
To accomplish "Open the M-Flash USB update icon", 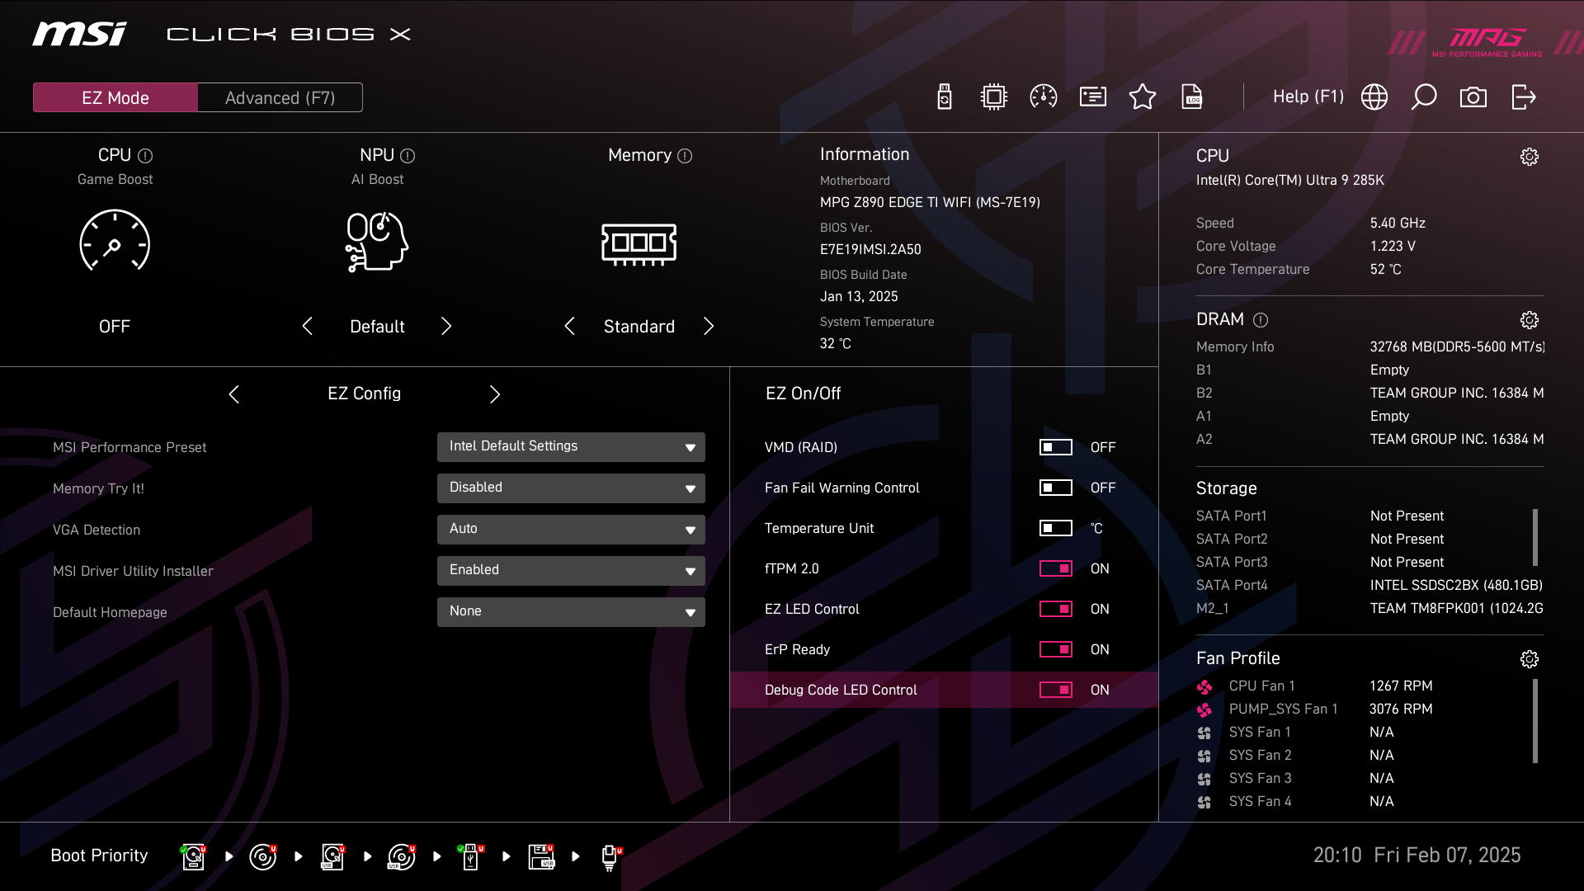I will pyautogui.click(x=945, y=97).
